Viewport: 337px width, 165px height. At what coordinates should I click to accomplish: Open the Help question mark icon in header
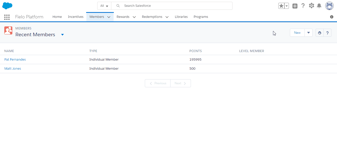pos(303,6)
